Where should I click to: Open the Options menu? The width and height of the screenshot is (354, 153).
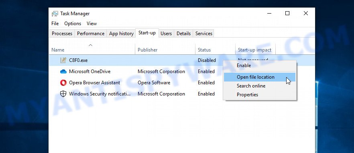tap(73, 24)
